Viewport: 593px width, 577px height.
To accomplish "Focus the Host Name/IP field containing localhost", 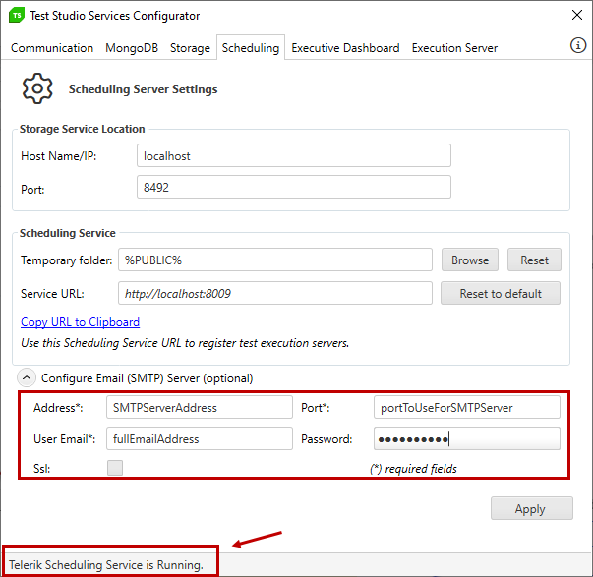I will (x=294, y=155).
